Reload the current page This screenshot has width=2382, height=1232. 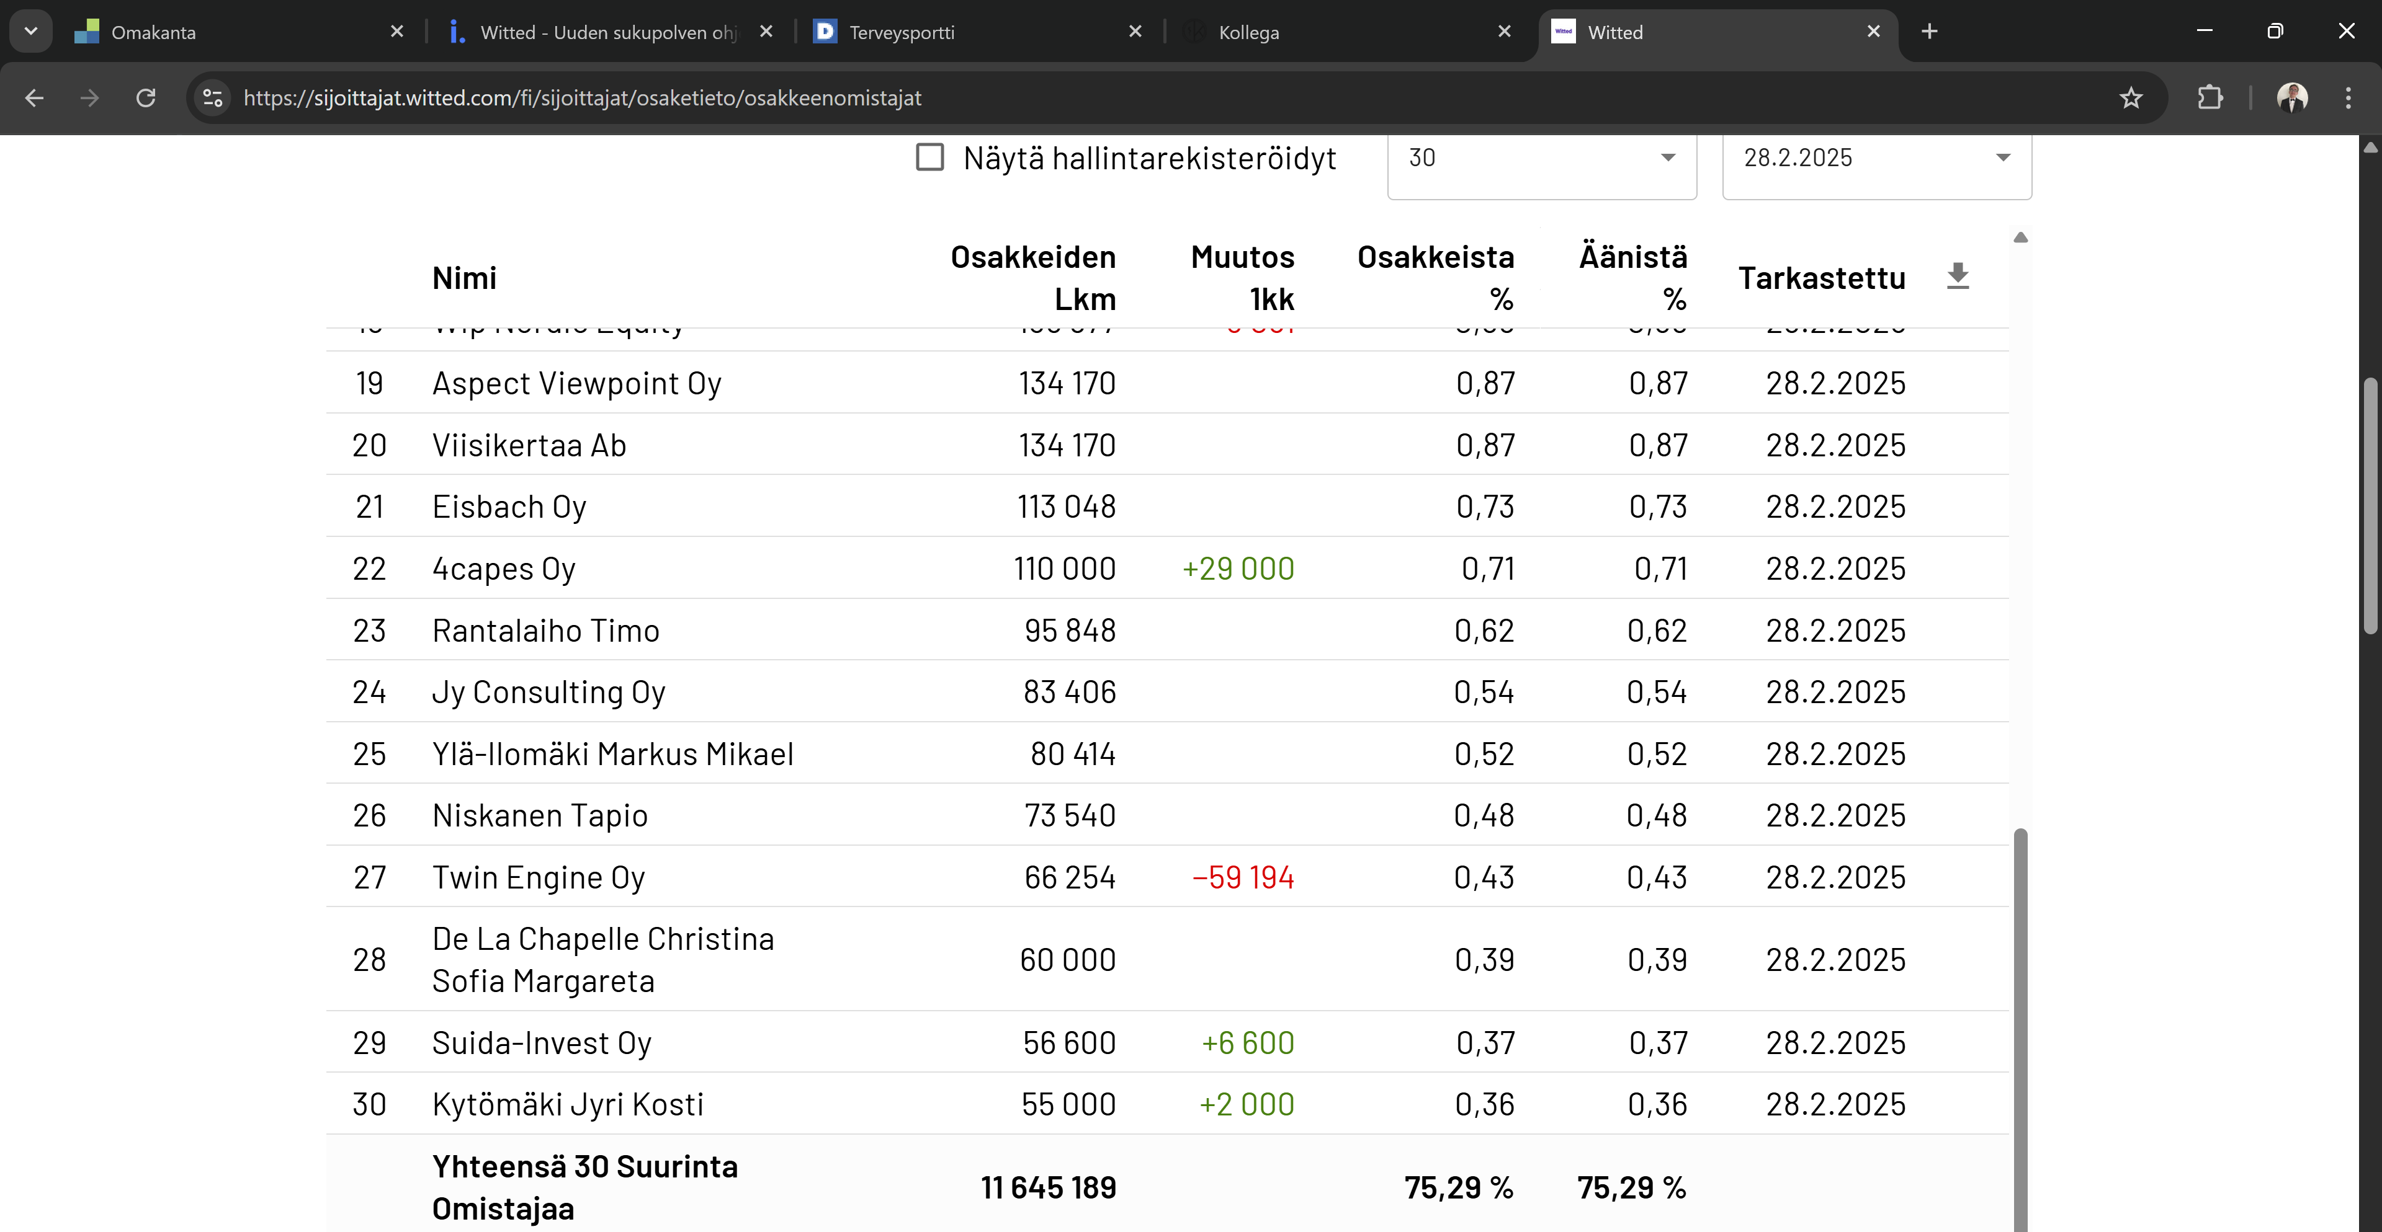pos(146,98)
